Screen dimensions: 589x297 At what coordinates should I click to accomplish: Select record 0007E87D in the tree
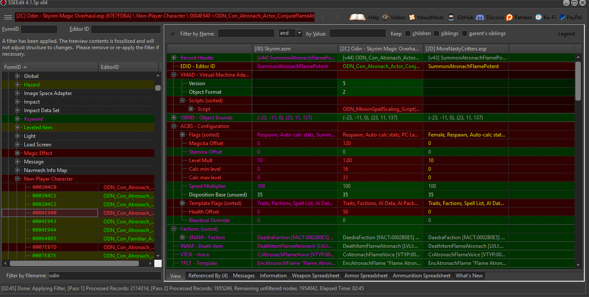pos(44,247)
